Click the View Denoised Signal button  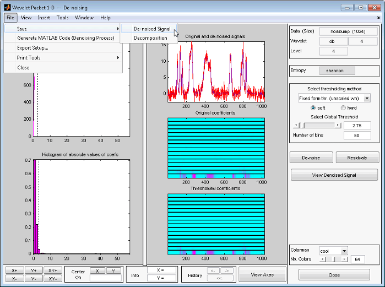point(334,175)
